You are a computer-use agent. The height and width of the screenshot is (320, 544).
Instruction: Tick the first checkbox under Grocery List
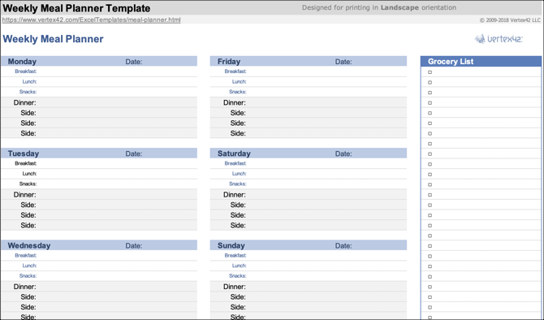pyautogui.click(x=430, y=72)
